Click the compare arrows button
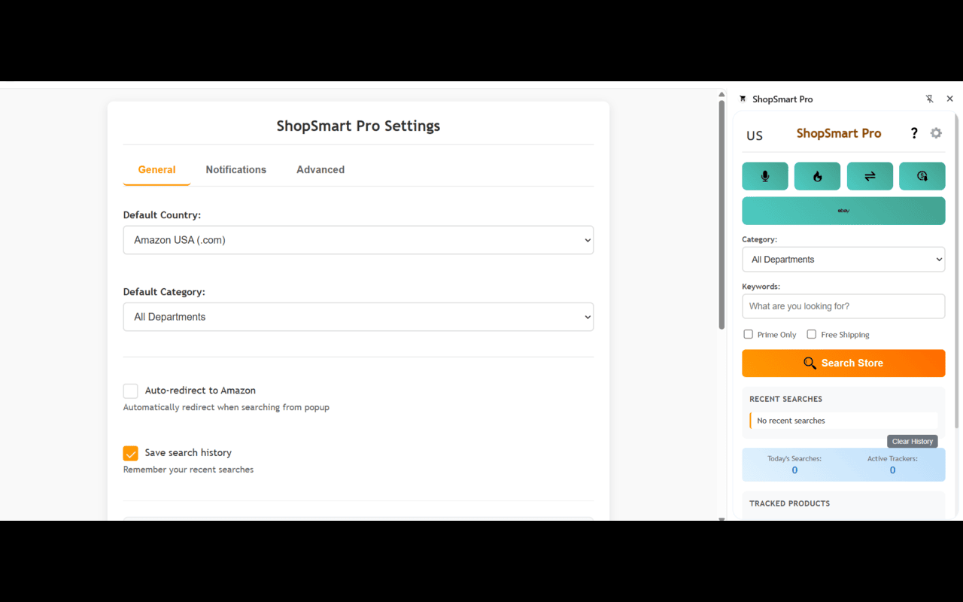Screen dimensions: 963x602 [870, 176]
